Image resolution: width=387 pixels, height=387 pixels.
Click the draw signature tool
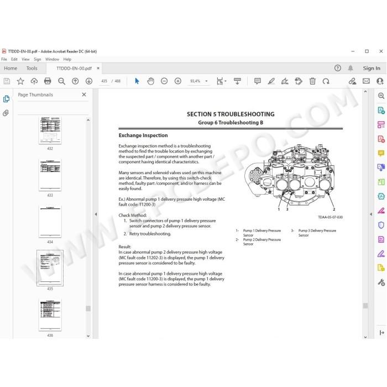[285, 81]
